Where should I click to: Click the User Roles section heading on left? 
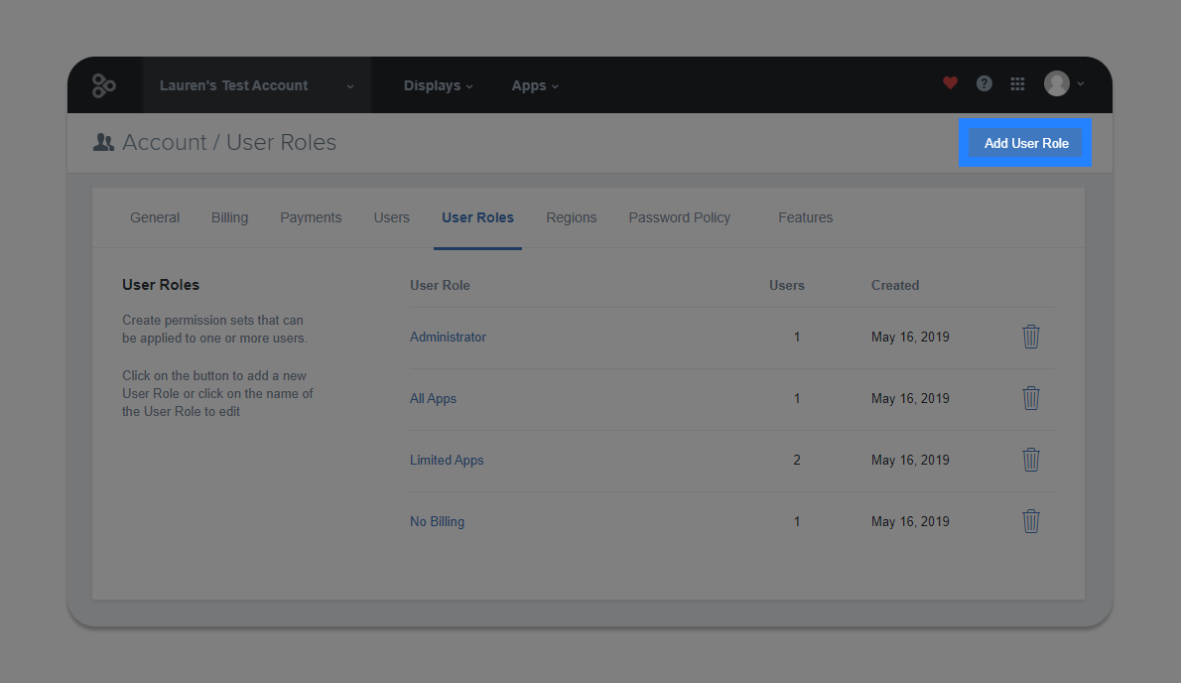(161, 285)
